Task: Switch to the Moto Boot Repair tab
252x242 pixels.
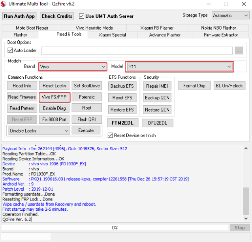Action: (32, 28)
